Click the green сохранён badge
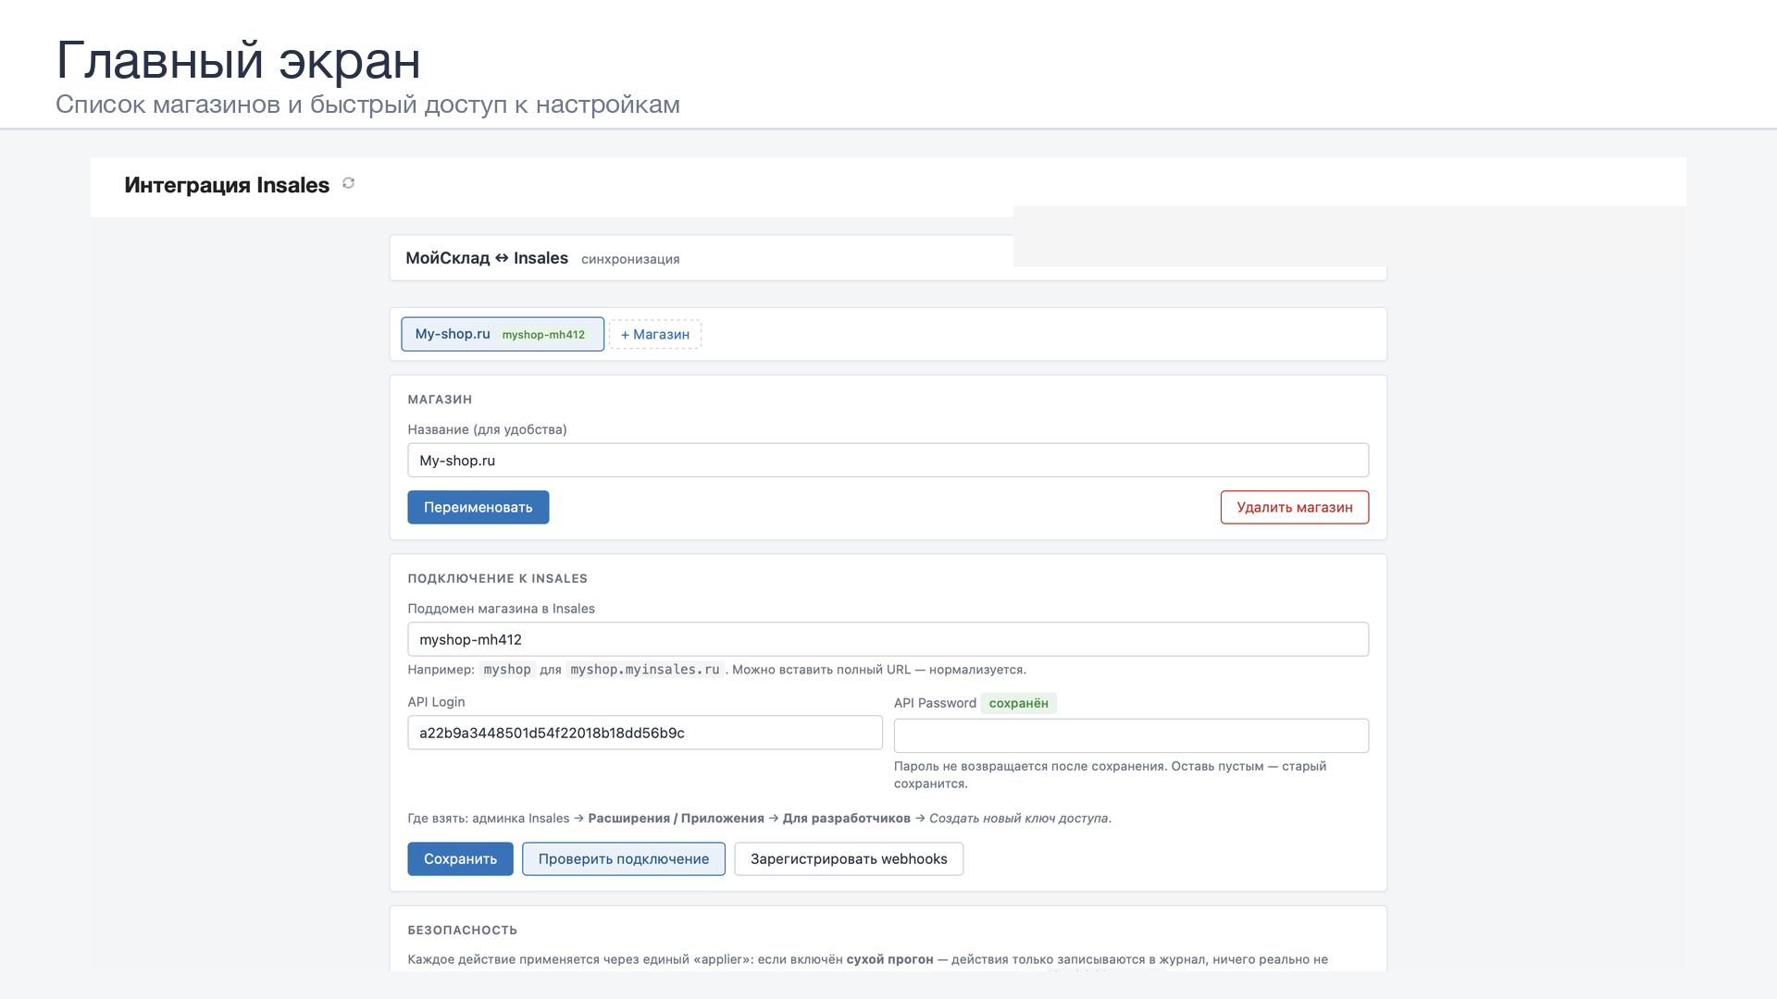Screen dimensions: 1777x999 point(1019,703)
